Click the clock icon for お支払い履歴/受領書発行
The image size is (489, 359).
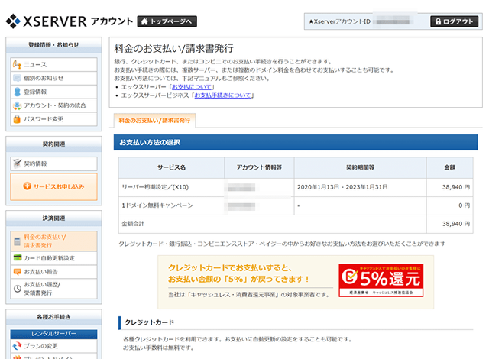pyautogui.click(x=18, y=289)
